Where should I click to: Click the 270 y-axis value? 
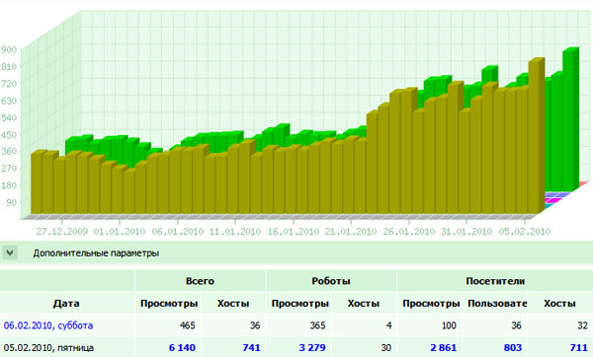9,169
